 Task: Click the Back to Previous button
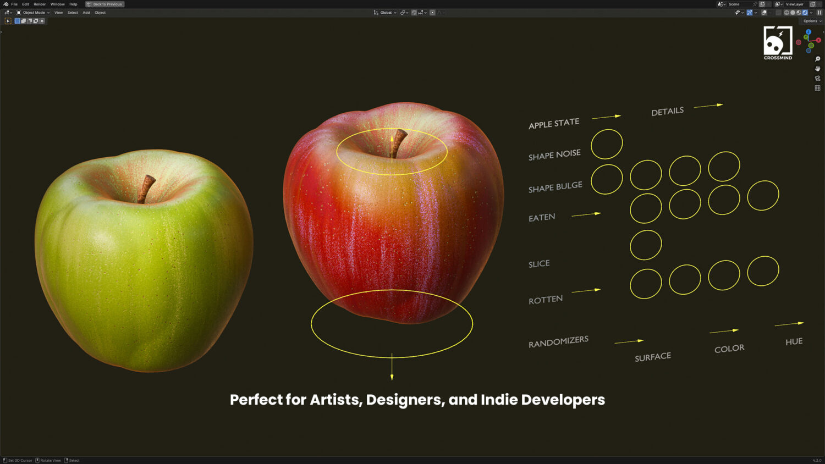tap(105, 4)
